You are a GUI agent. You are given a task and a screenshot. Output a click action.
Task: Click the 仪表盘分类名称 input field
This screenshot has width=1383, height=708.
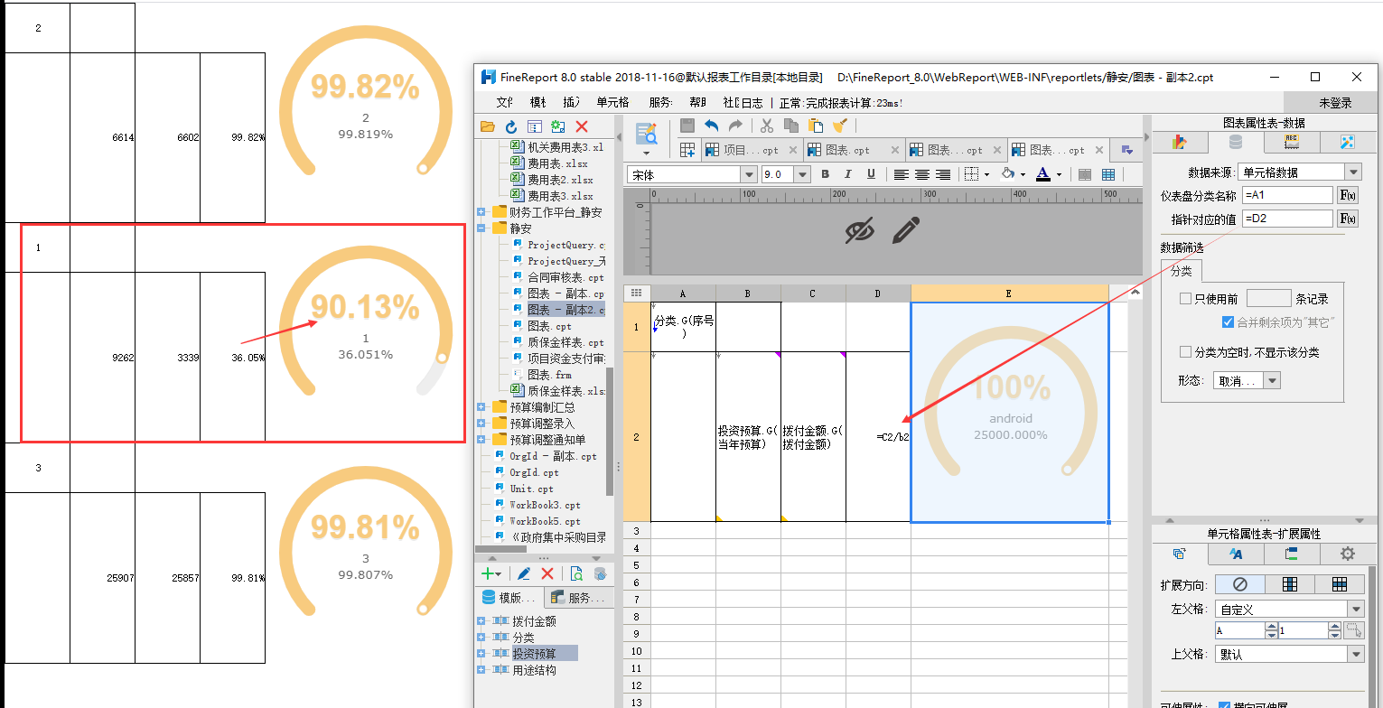(x=1287, y=194)
